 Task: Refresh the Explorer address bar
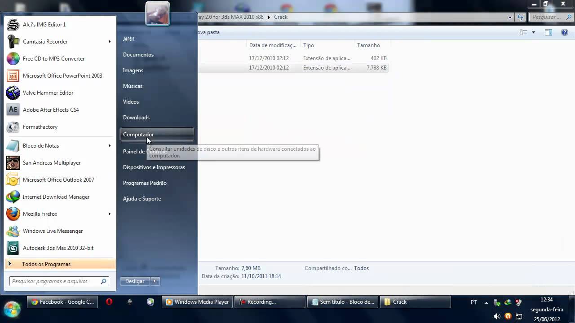tap(520, 17)
